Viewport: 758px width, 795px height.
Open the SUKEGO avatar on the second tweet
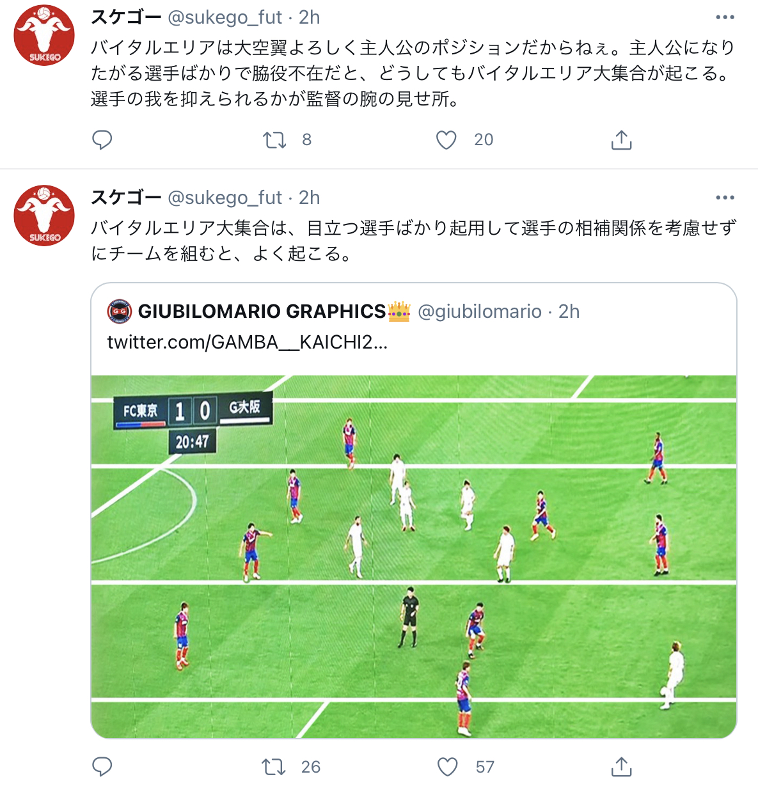(45, 216)
